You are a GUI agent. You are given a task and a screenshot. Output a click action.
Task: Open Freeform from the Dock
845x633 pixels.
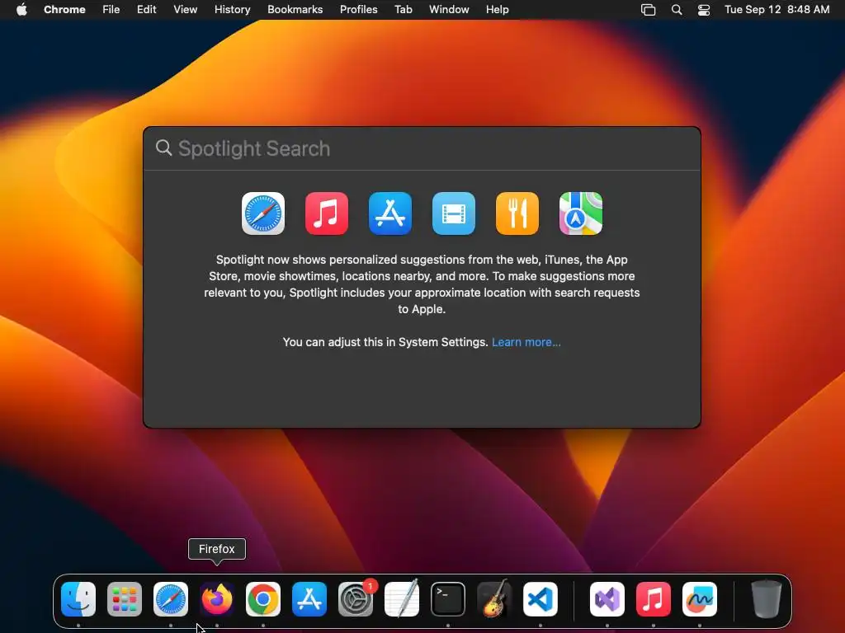700,599
